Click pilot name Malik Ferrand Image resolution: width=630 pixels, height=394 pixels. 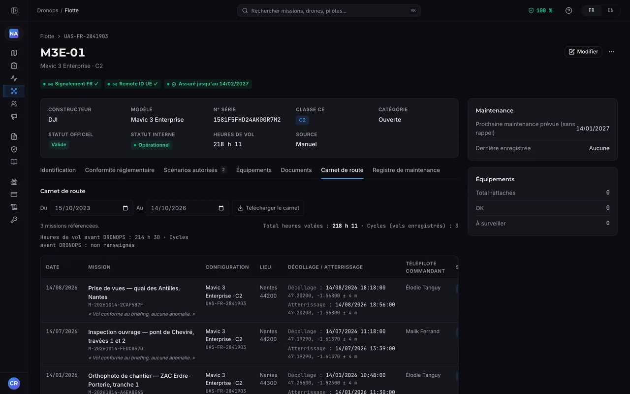[423, 331]
